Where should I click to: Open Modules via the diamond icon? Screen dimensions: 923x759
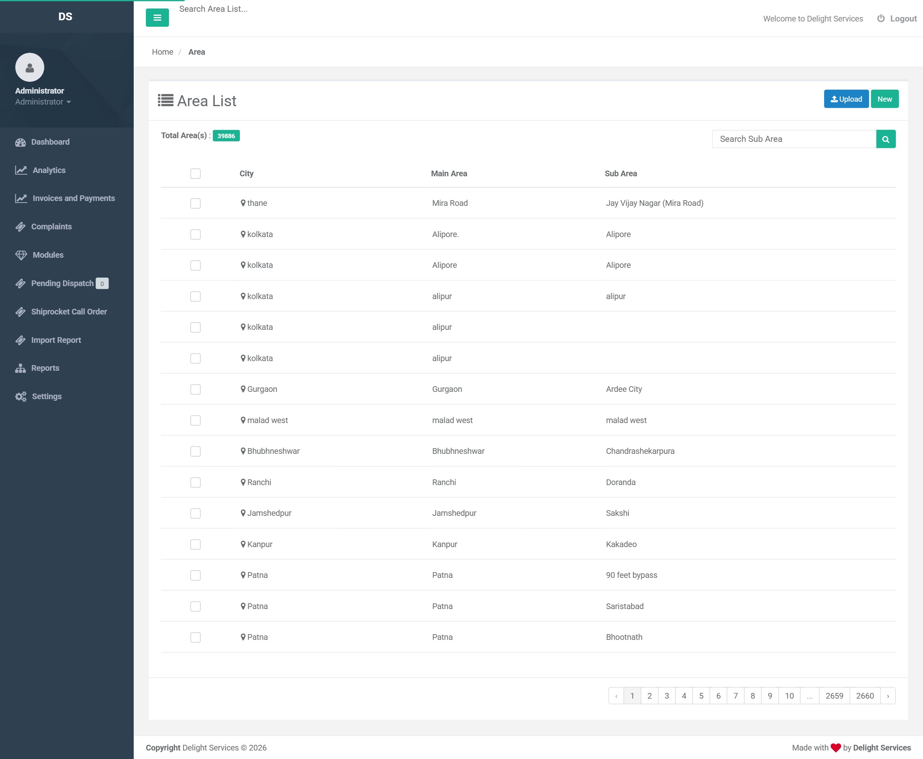click(21, 255)
